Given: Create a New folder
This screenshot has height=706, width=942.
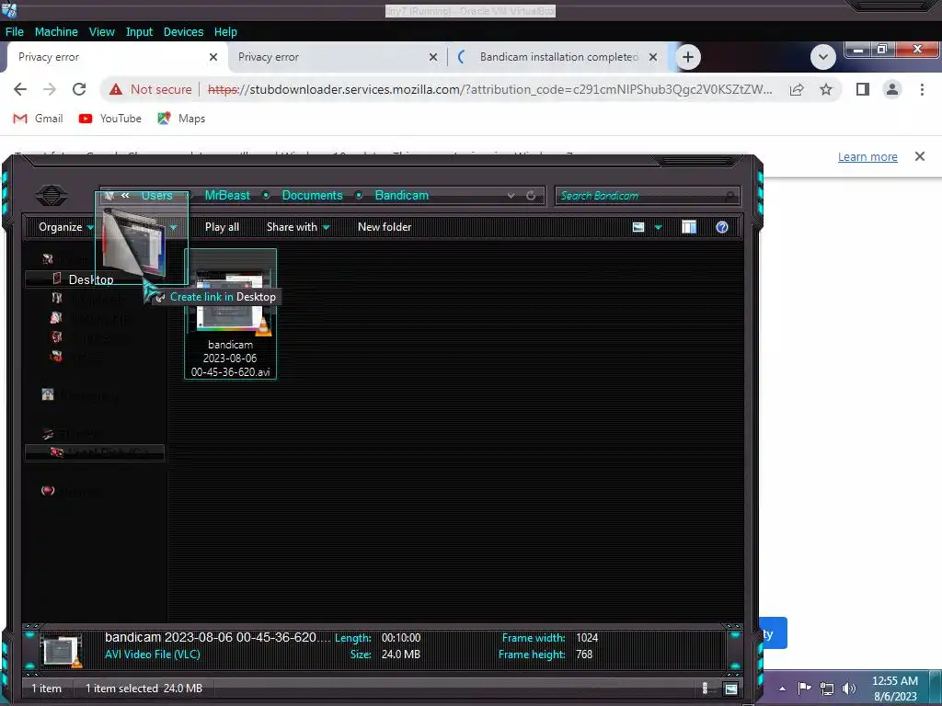Looking at the screenshot, I should pyautogui.click(x=385, y=227).
